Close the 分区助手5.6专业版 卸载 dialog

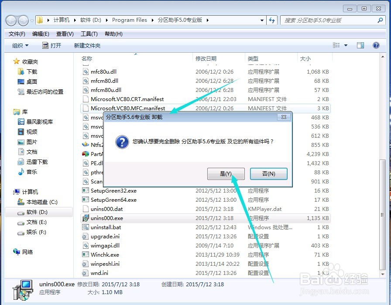(284, 117)
